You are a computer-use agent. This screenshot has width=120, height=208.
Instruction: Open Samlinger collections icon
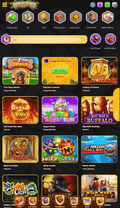[x=95, y=39]
